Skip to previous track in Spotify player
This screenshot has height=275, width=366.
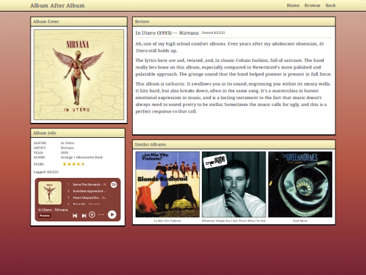point(75,215)
